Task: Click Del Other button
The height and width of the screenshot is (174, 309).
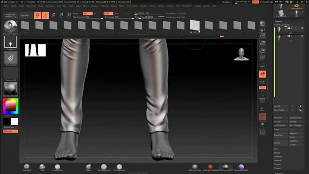Action: 296,141
